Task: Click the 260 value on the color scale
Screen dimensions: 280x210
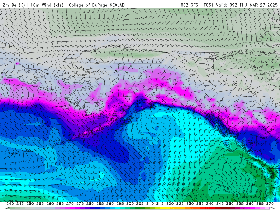Action: click(x=50, y=204)
